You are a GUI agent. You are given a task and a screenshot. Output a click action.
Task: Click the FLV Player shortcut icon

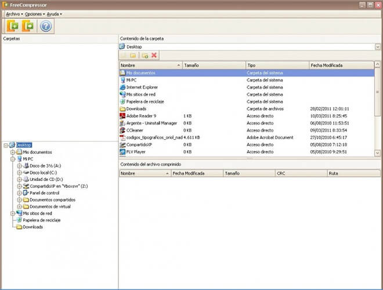(122, 152)
